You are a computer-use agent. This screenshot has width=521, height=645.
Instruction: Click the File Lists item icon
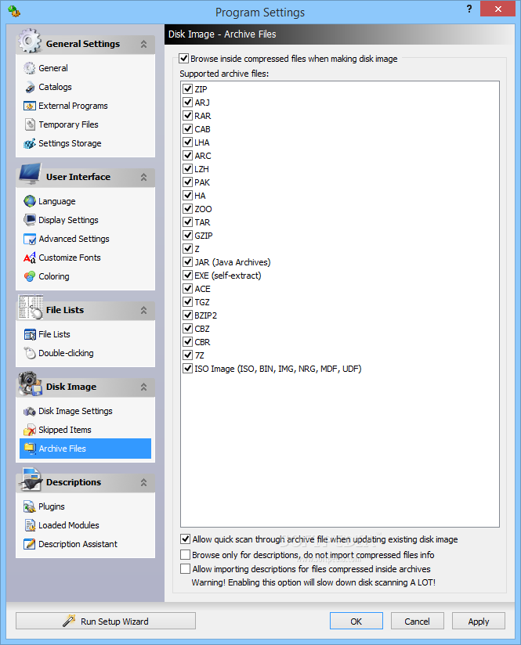coord(30,334)
